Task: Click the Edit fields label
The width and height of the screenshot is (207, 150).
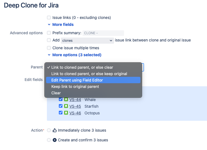Action: point(34,80)
